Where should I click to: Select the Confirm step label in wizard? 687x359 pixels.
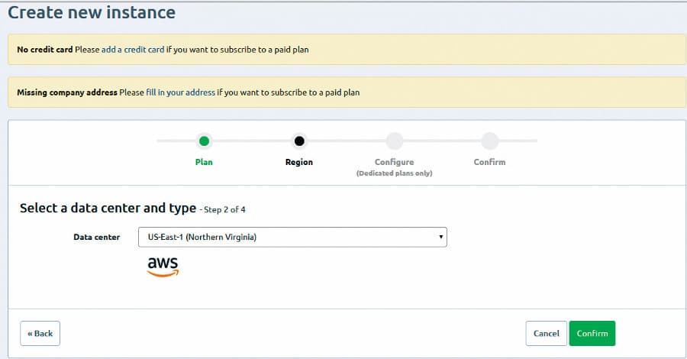point(489,162)
